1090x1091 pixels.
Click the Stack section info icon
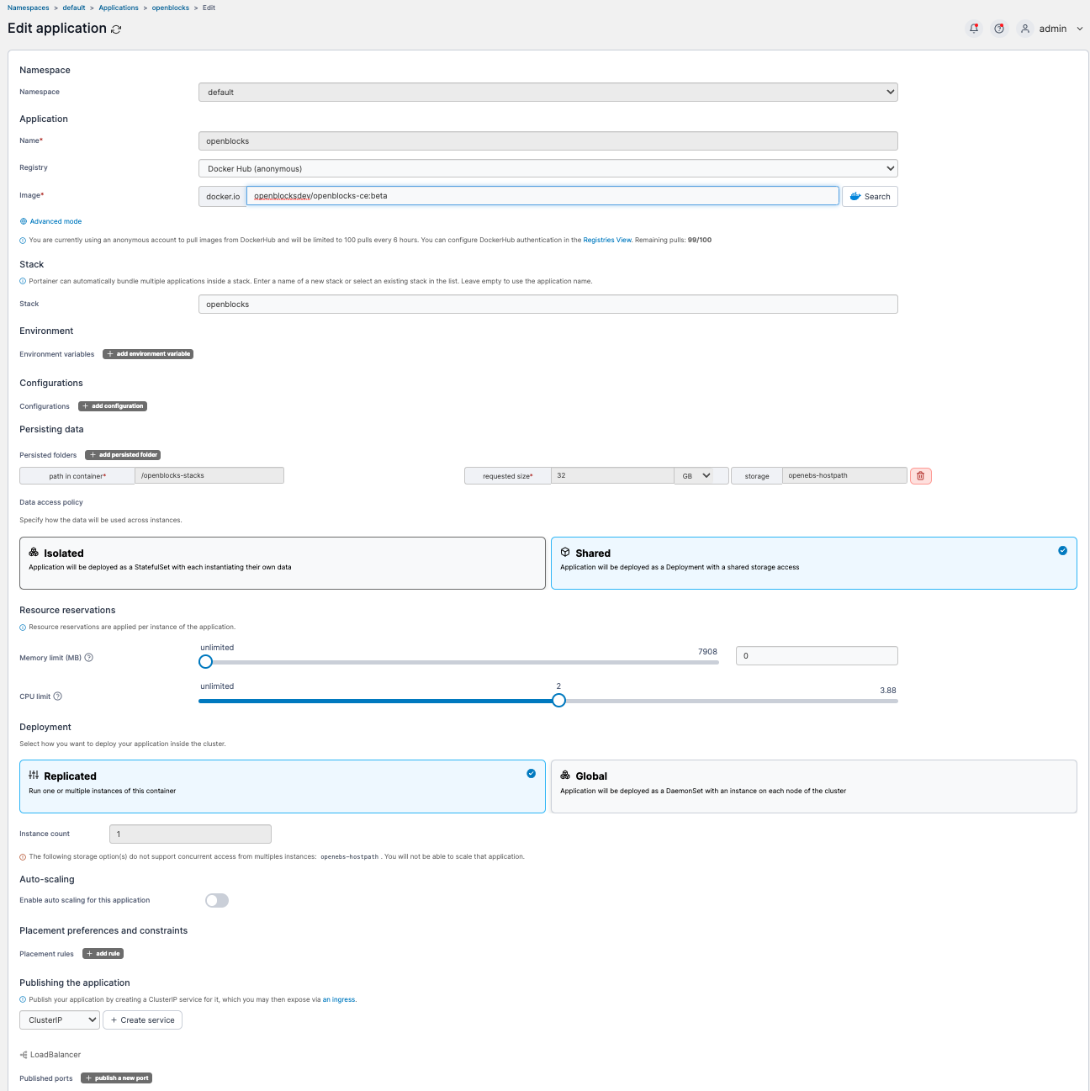click(x=23, y=282)
